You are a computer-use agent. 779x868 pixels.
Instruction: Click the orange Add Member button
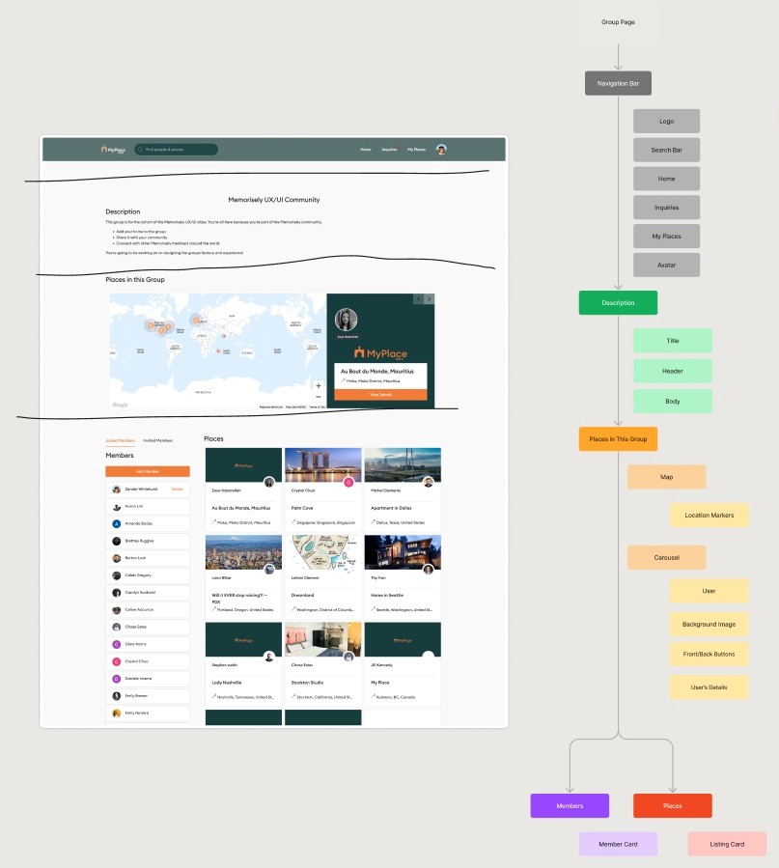[x=148, y=471]
